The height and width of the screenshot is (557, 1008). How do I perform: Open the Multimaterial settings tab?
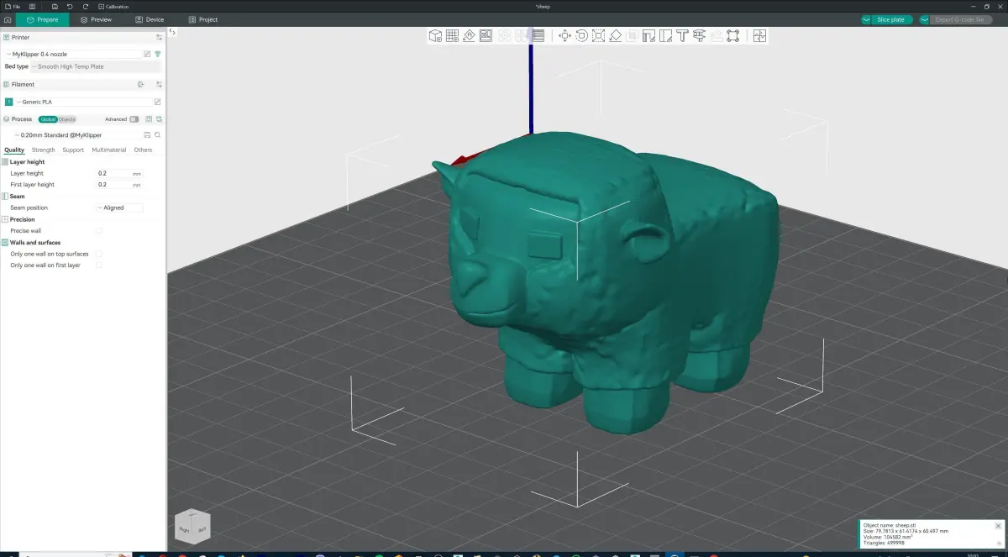(x=109, y=150)
